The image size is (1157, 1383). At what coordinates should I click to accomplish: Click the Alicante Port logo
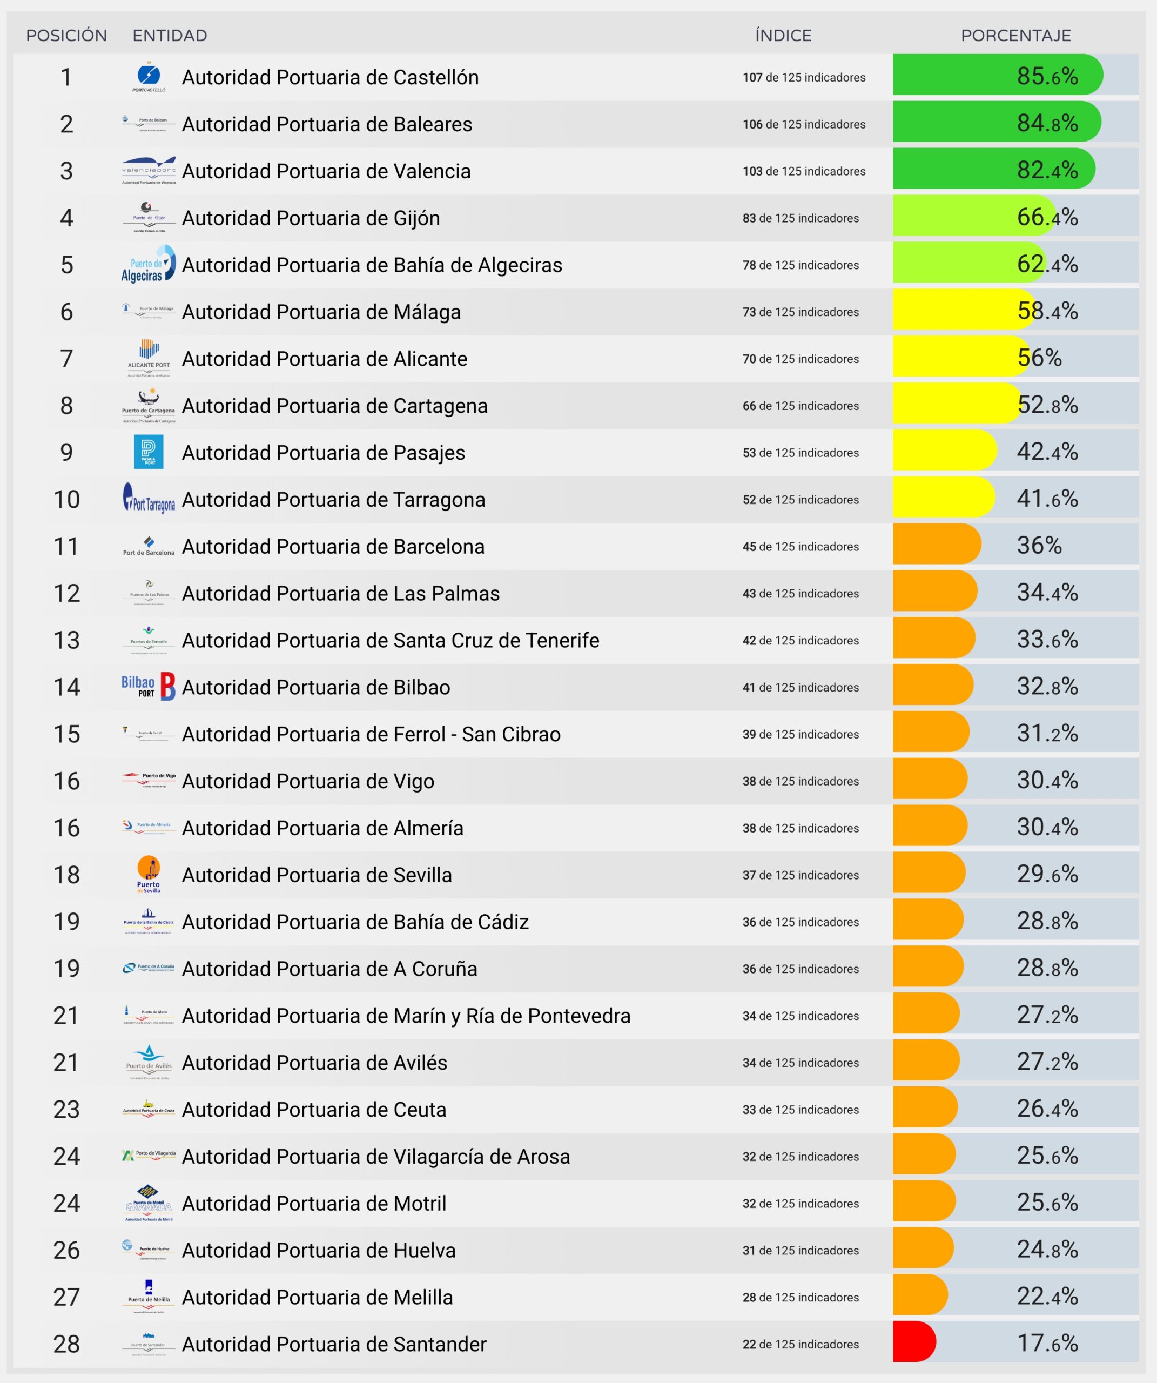coord(149,358)
